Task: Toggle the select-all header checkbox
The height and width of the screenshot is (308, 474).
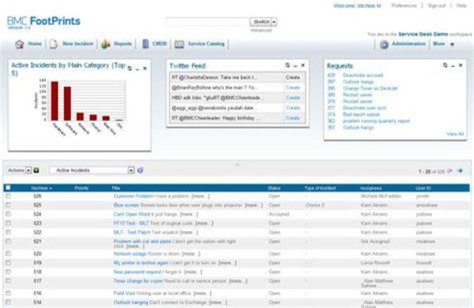Action: click(8, 188)
